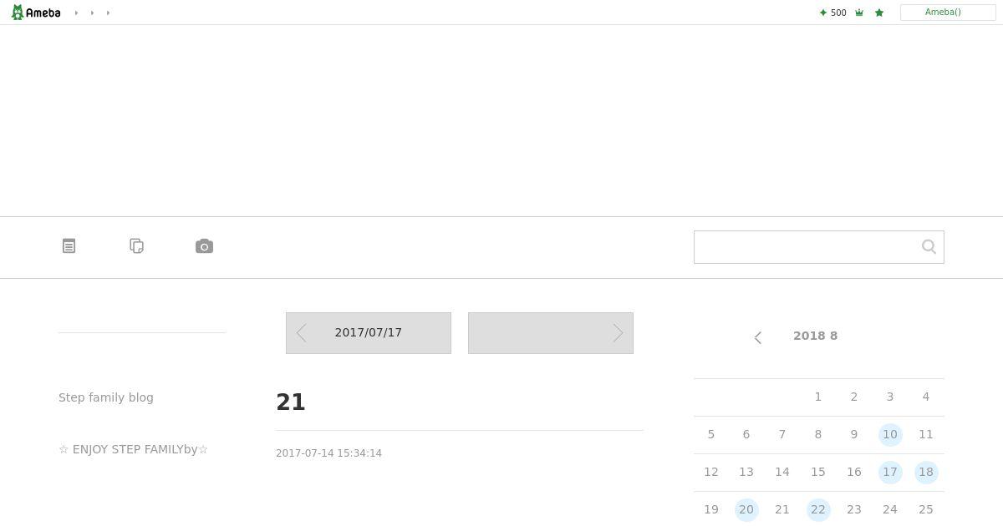Open ENJOY STEP FAMILYby link
This screenshot has height=526, width=1003.
pyautogui.click(x=133, y=449)
